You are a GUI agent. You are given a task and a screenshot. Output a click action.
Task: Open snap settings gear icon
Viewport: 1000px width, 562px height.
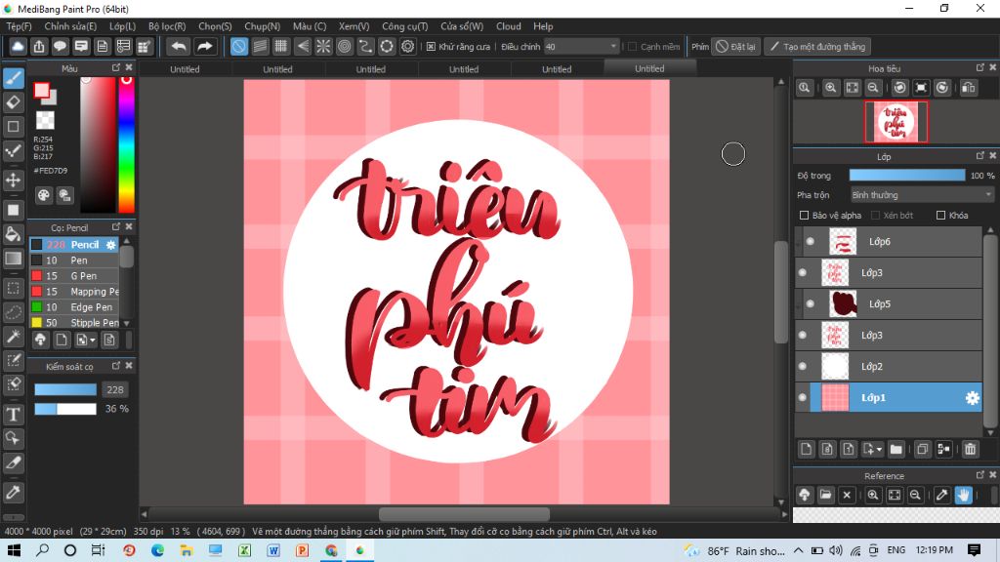click(x=408, y=47)
